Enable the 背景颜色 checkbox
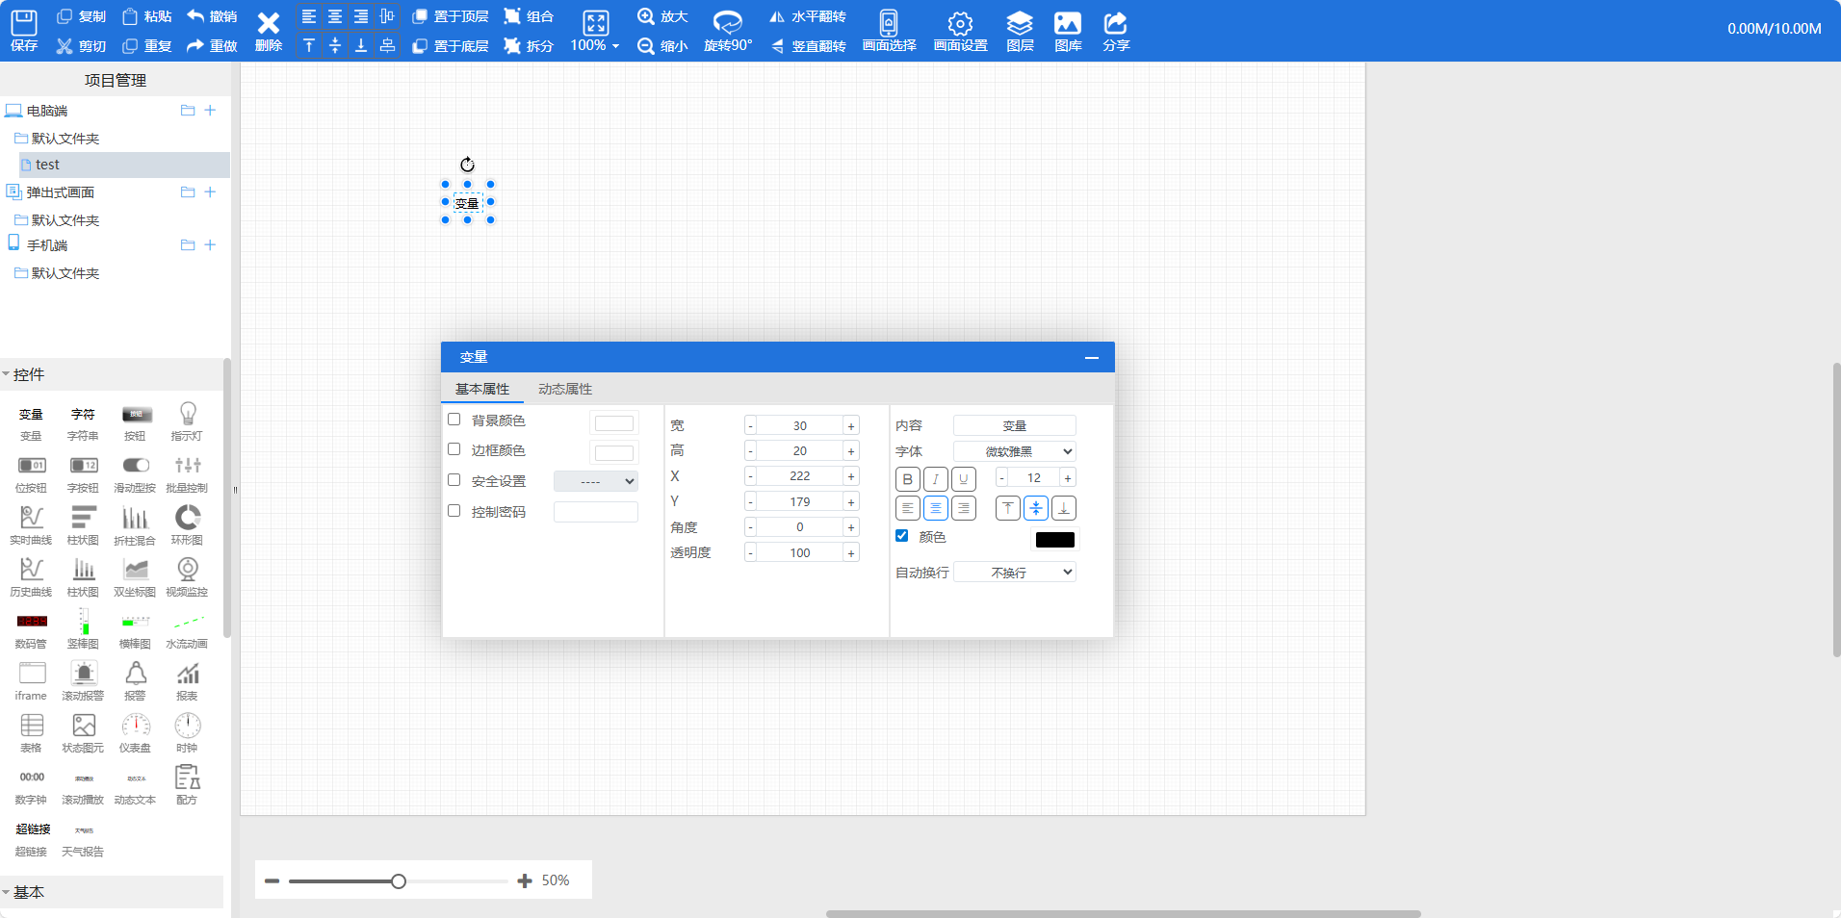Screen dimensions: 1841x918 (x=454, y=420)
